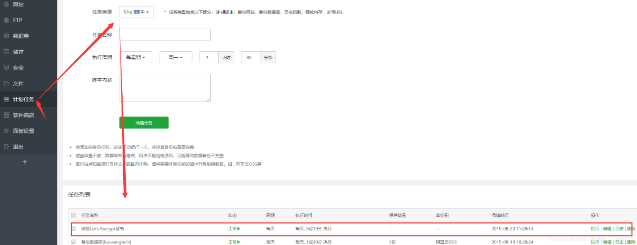Click 日志 for 备份数据库 task
The height and width of the screenshot is (245, 637).
click(x=619, y=241)
